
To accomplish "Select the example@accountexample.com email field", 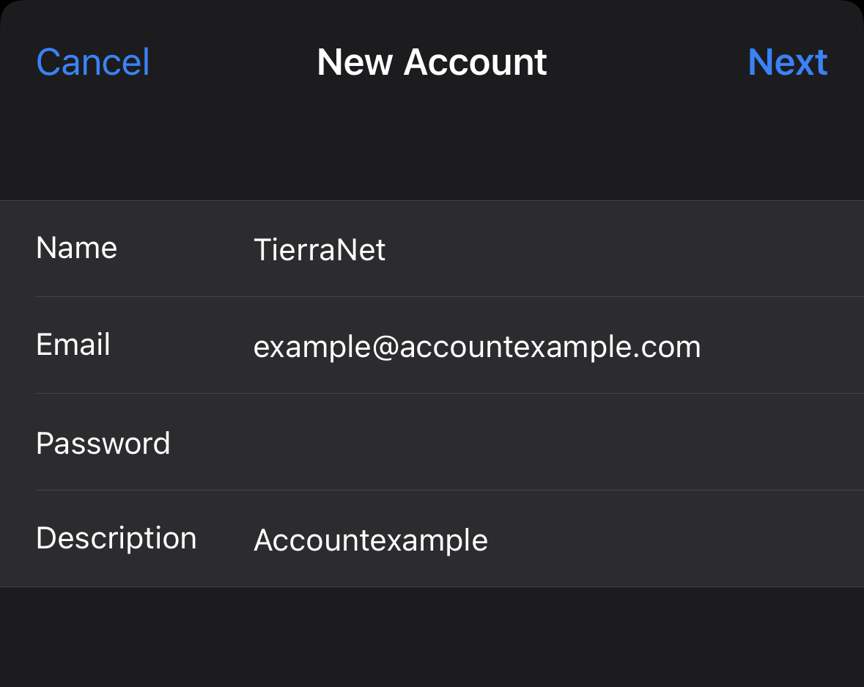I will (477, 347).
